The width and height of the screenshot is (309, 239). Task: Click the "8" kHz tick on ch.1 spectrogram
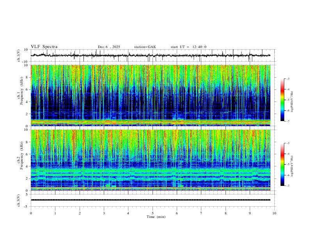coord(27,77)
